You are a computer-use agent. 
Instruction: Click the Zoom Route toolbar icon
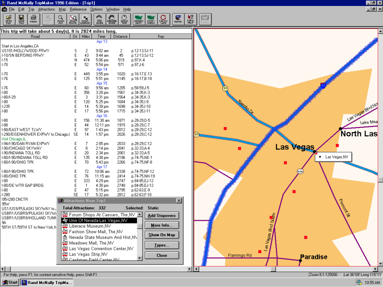(x=73, y=19)
